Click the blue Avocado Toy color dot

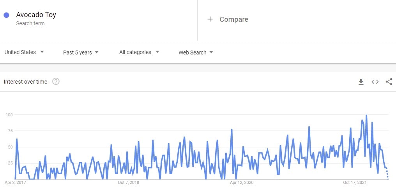pyautogui.click(x=6, y=15)
